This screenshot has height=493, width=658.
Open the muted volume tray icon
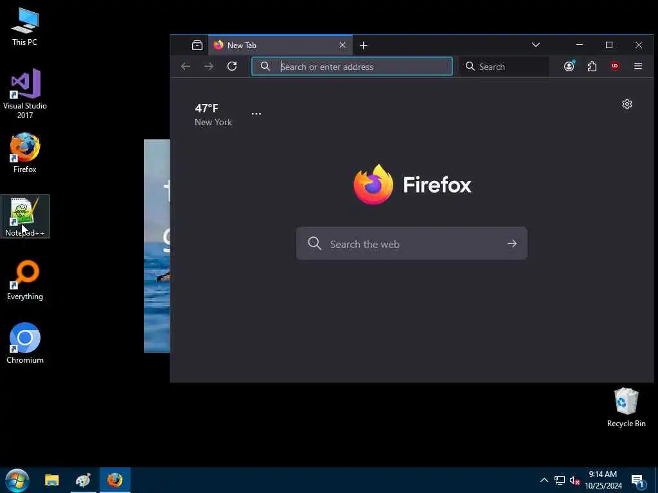click(574, 480)
